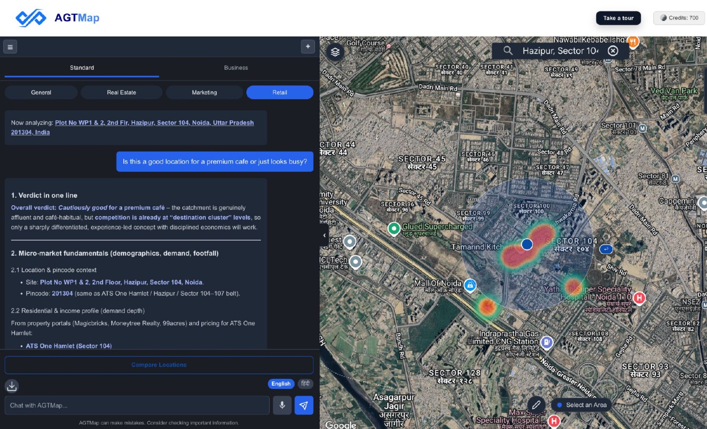Click the download report icon
The width and height of the screenshot is (707, 429).
coord(12,386)
